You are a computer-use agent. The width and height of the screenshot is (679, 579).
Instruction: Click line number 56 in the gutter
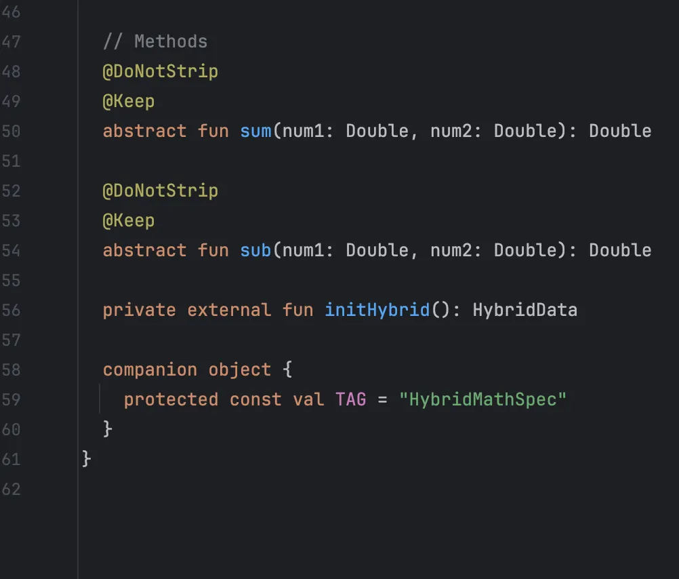[12, 310]
